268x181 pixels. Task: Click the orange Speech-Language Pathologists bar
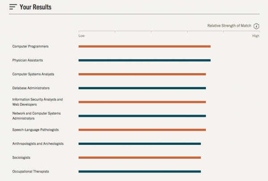142,130
